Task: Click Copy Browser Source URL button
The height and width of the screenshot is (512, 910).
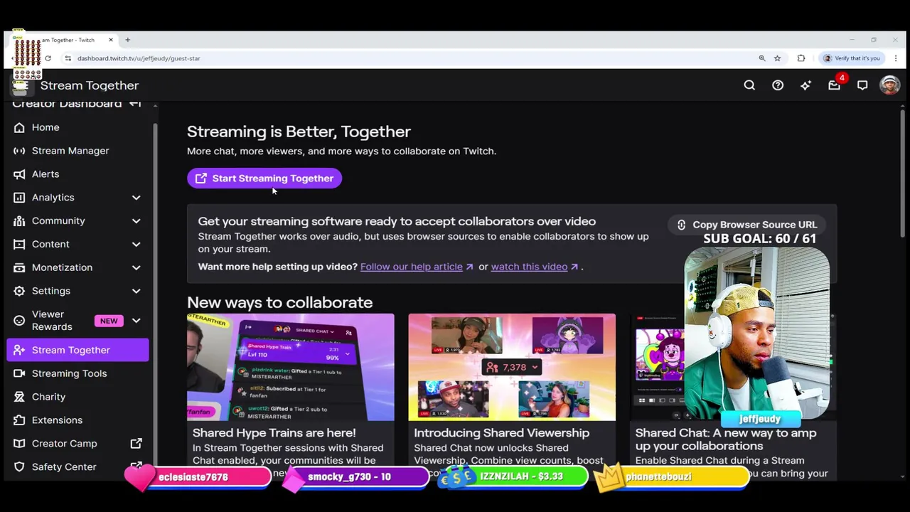Action: (746, 225)
